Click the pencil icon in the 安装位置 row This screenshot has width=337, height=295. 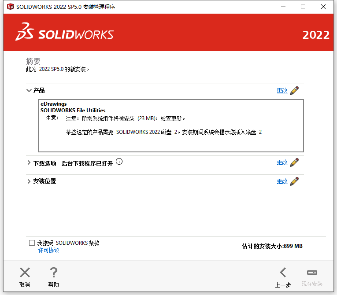[294, 181]
